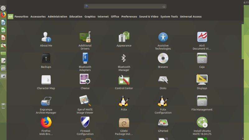The width and height of the screenshot is (249, 140).
Task: Open Firewall Configuration
Action: (x=85, y=126)
